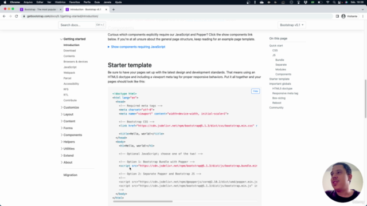The image size is (367, 206).
Task: Open the Arquivo menu
Action: 28,2
